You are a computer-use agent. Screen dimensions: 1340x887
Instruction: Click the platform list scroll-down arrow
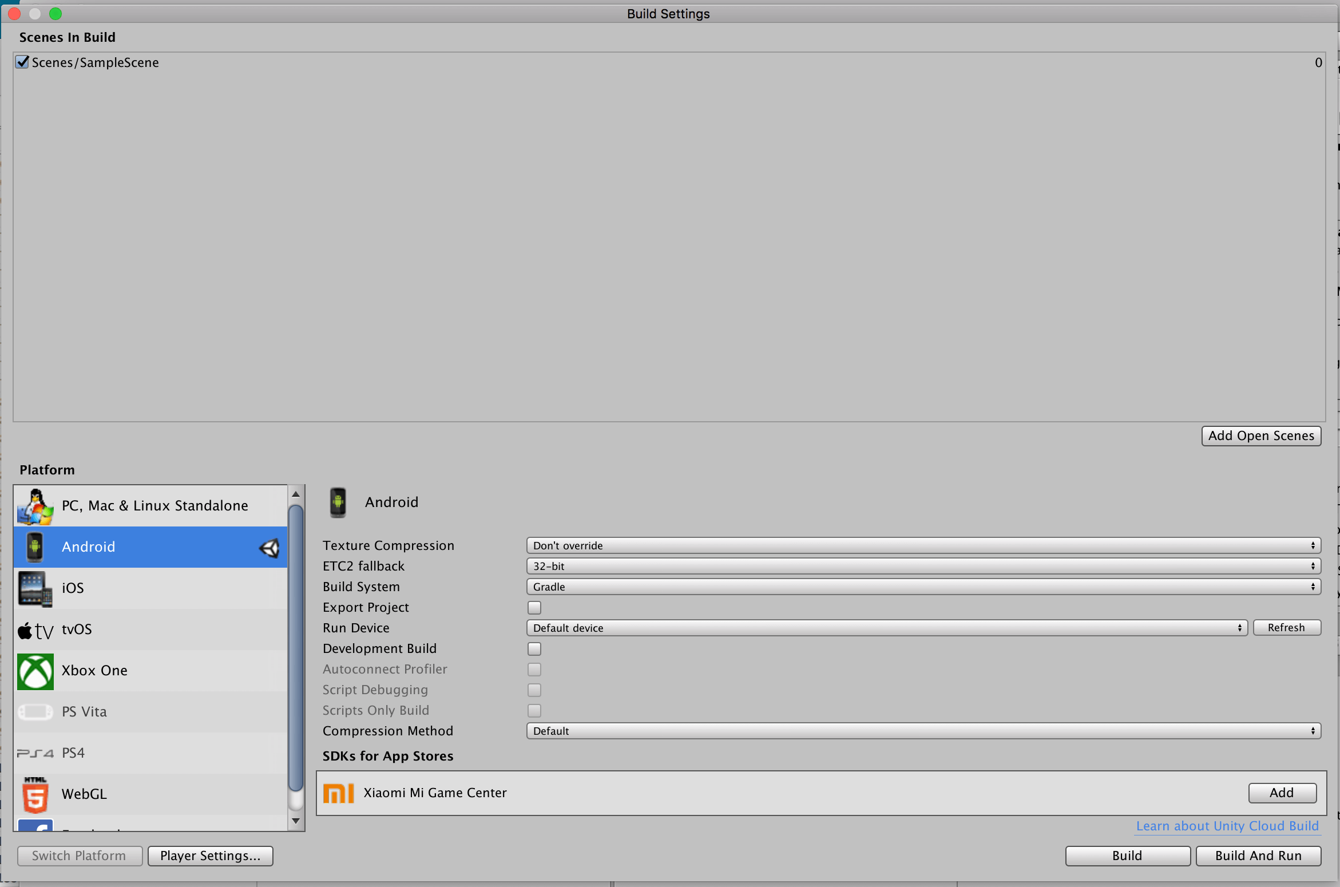click(x=296, y=821)
